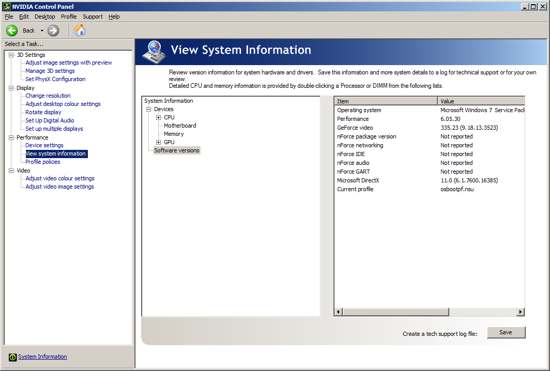This screenshot has height=371, width=550.
Task: Click the System Information icon at bottom-left
Action: point(12,357)
